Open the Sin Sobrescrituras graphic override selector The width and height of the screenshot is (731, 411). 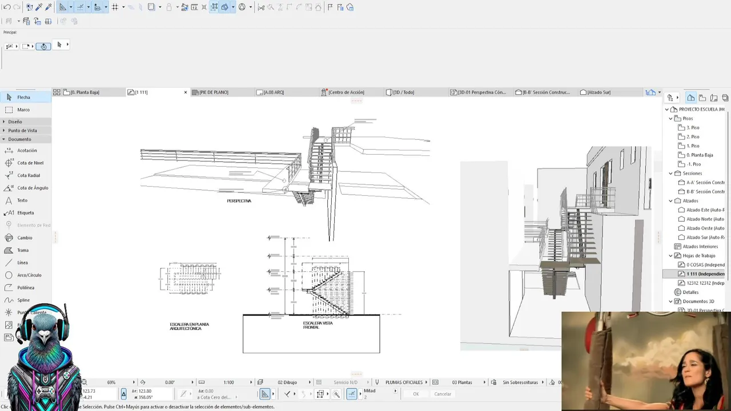pos(520,382)
